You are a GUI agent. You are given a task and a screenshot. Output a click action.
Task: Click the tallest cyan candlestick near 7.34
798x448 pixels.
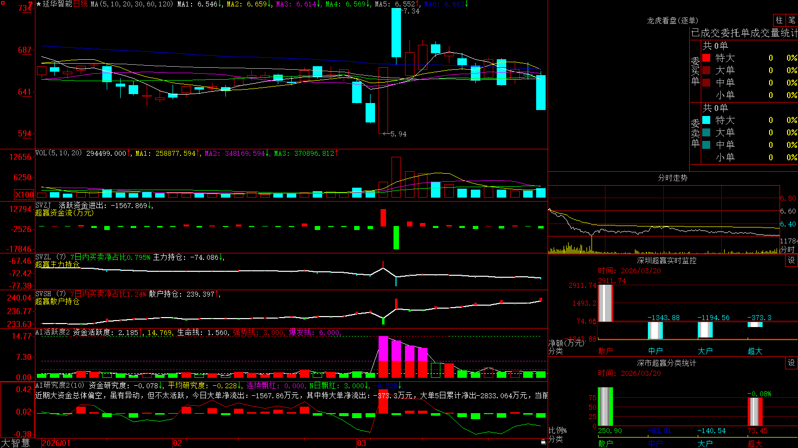click(x=396, y=33)
